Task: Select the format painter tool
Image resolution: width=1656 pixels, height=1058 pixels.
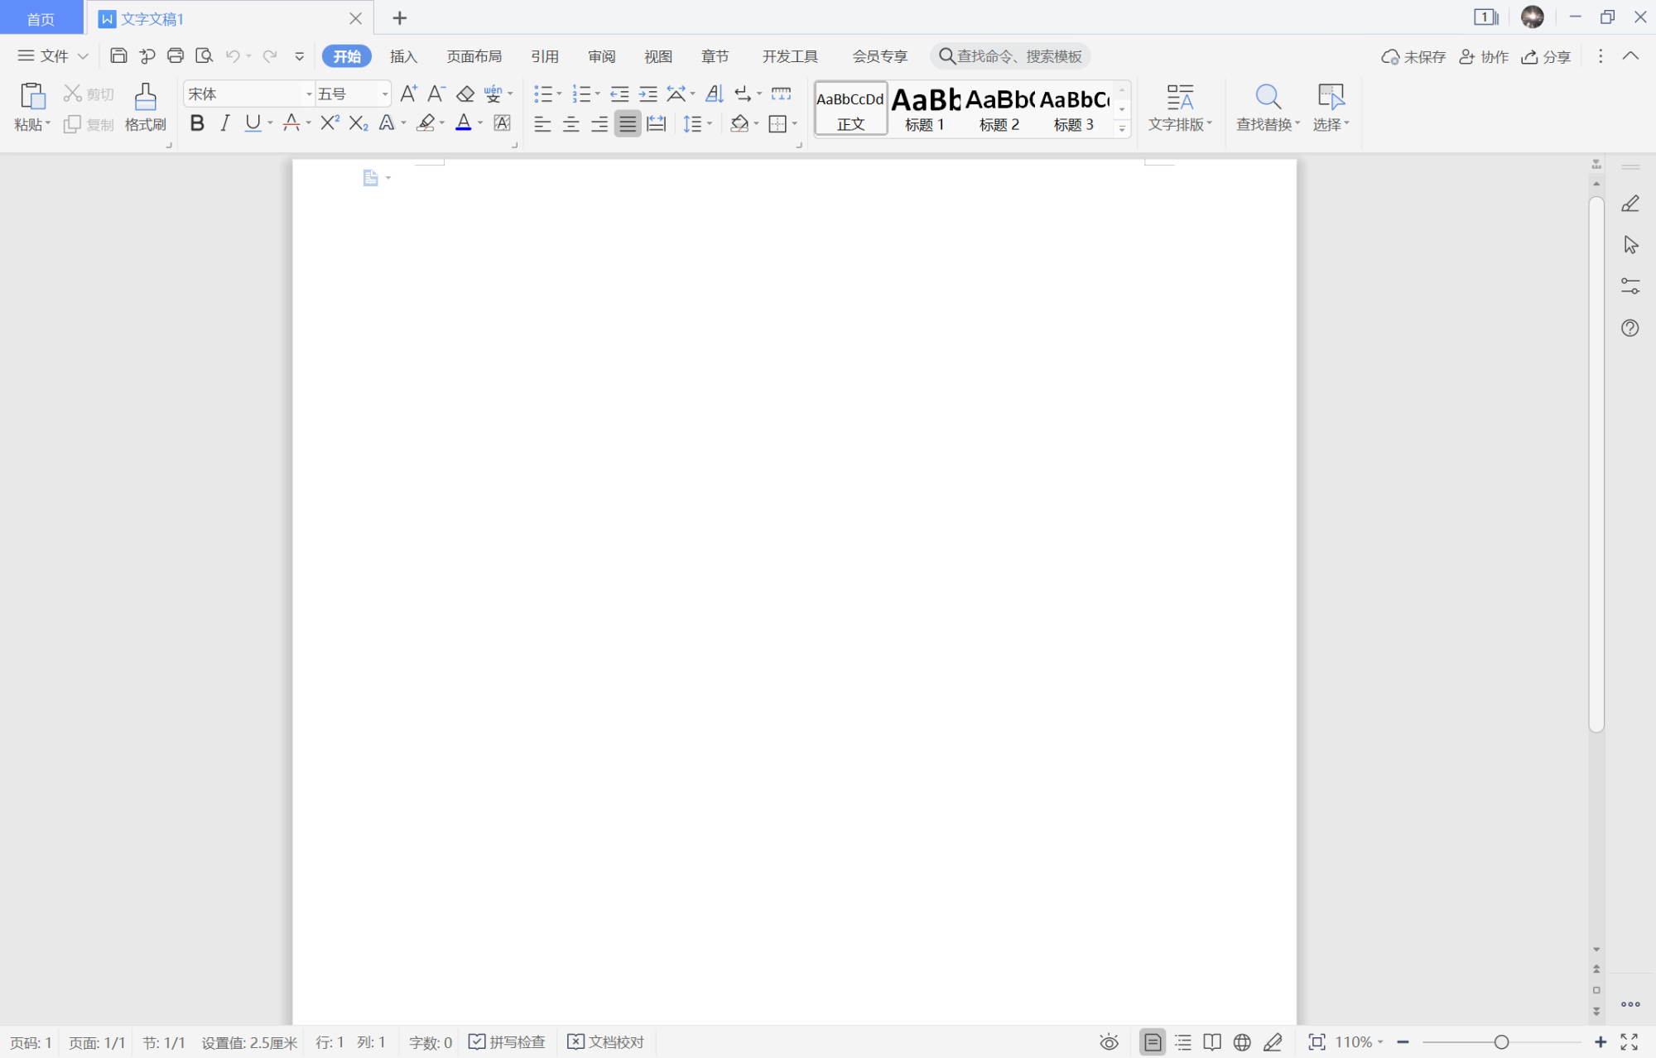Action: pos(145,106)
